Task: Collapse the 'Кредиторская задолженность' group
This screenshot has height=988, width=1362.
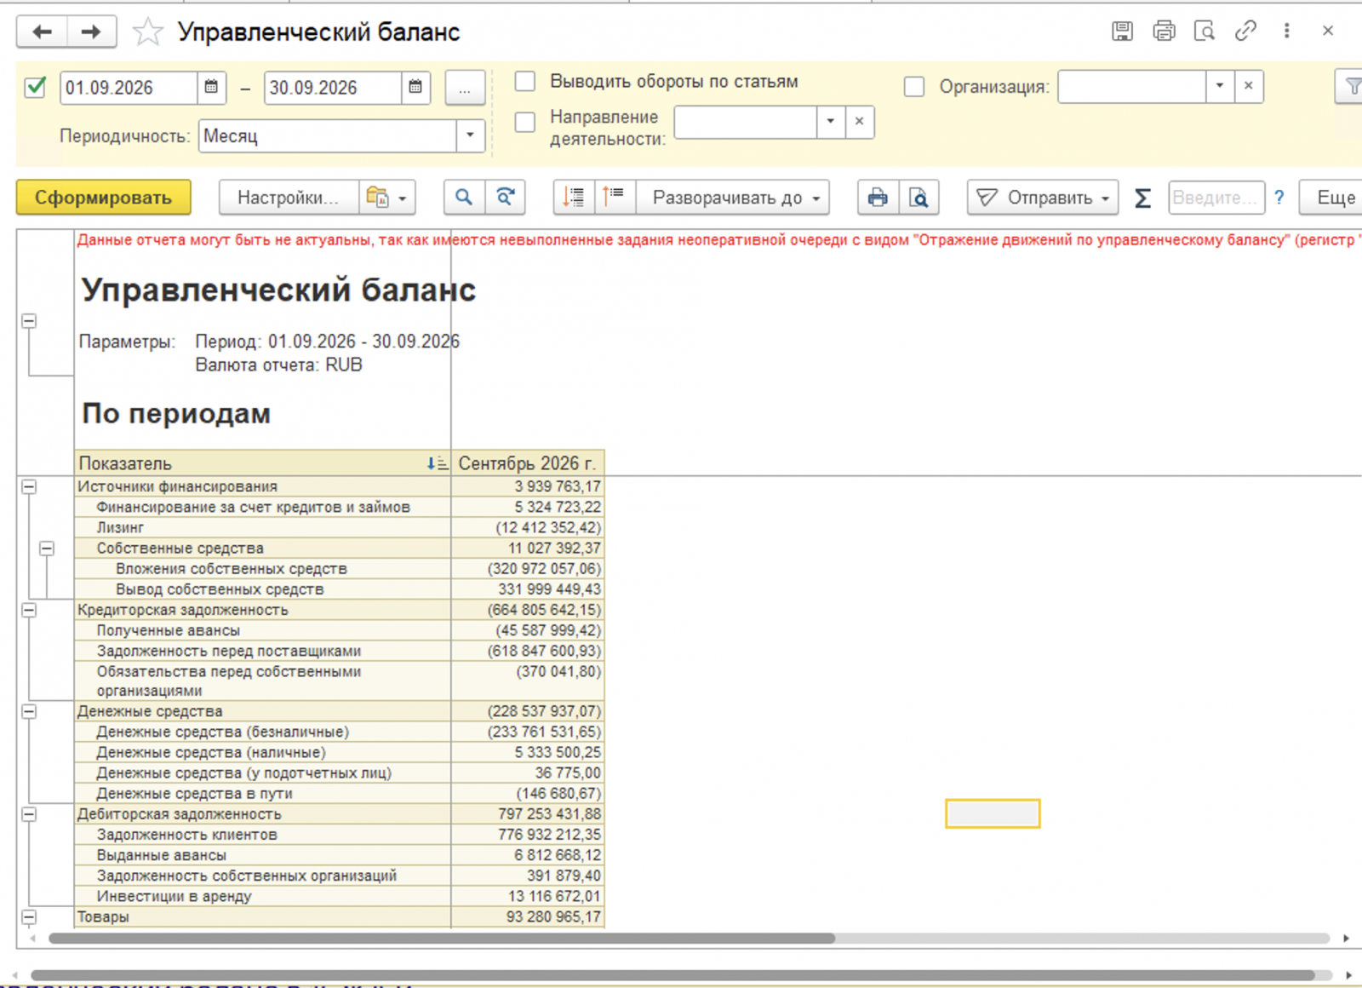Action: 29,610
